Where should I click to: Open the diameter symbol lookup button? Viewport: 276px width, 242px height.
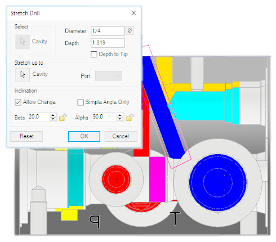pos(130,30)
